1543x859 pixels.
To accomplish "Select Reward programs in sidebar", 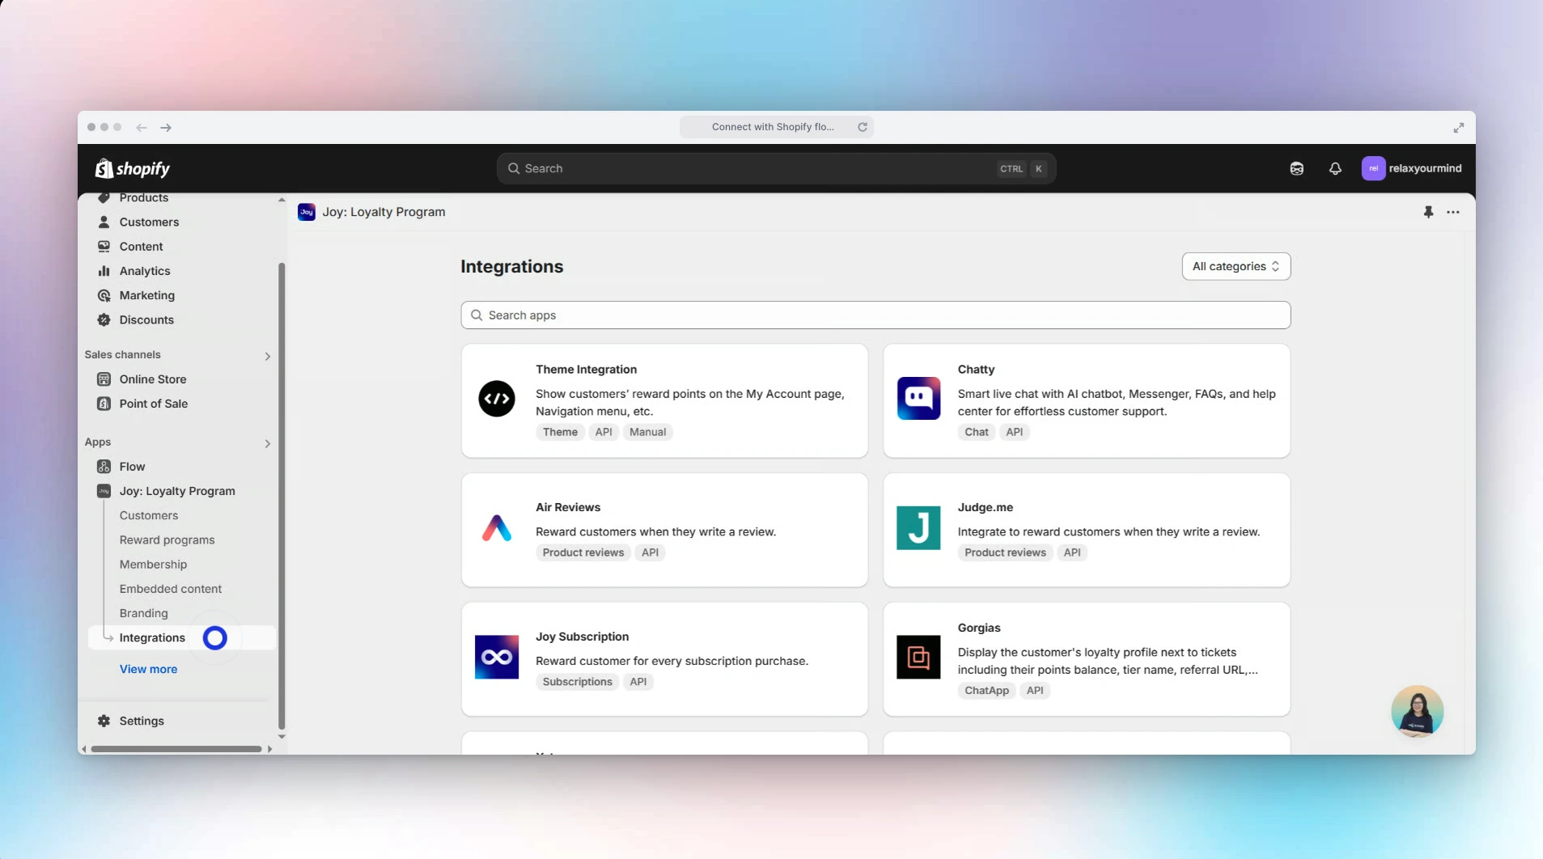I will (167, 540).
